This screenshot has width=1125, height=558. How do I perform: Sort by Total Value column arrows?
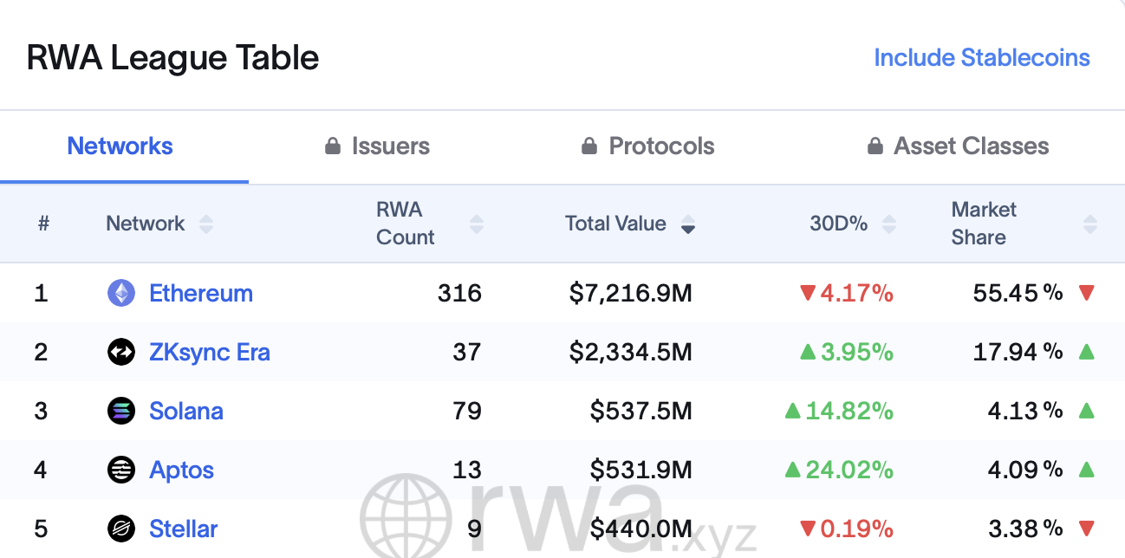[x=687, y=224]
